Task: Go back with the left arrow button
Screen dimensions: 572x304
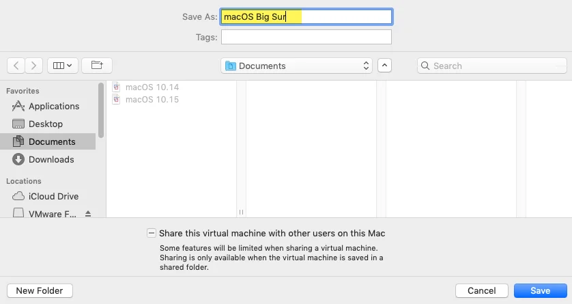Action: coord(16,66)
